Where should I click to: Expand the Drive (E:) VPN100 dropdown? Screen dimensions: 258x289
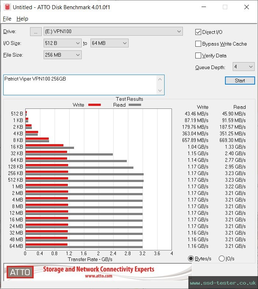(x=113, y=31)
